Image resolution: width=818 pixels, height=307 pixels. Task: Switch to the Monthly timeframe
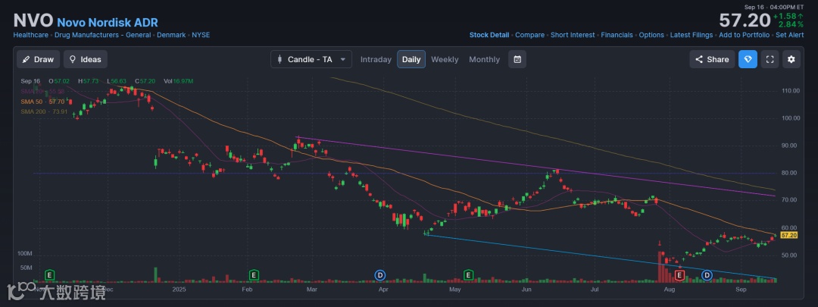point(484,60)
